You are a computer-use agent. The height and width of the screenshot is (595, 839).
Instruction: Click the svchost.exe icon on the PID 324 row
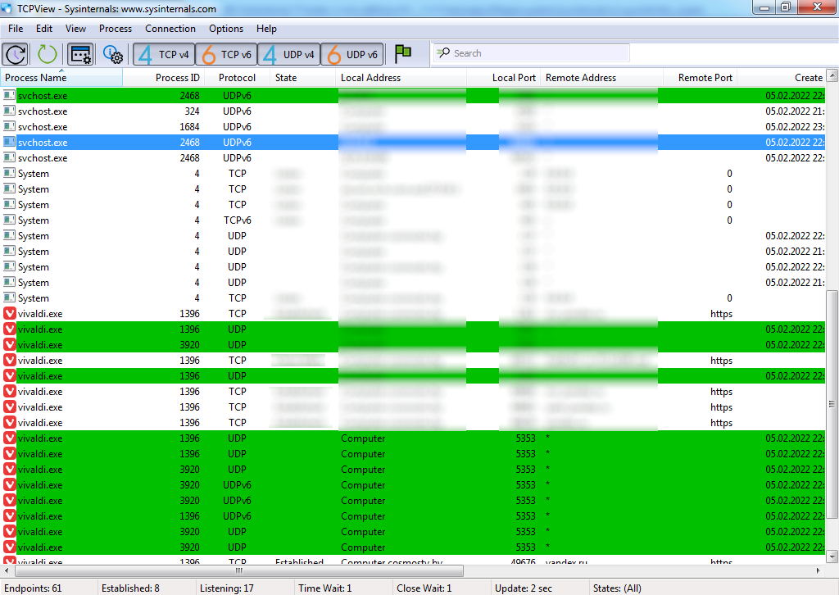pyautogui.click(x=10, y=111)
